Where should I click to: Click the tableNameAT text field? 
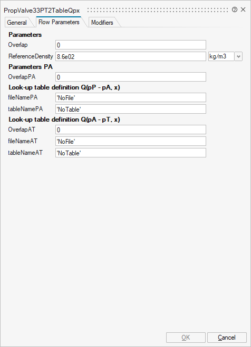pos(131,153)
